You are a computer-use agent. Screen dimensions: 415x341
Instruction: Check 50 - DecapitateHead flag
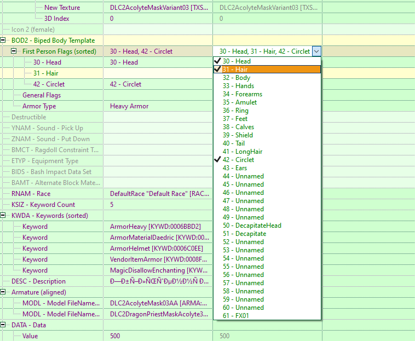(267, 225)
